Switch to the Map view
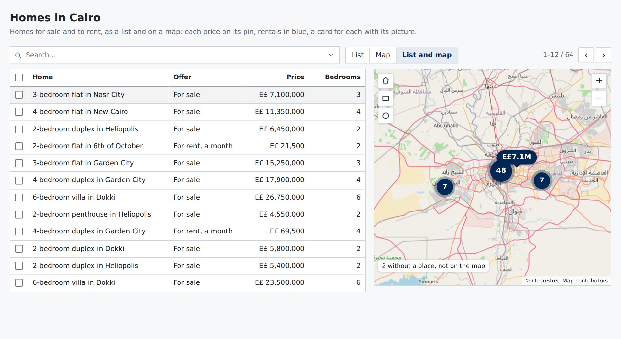The image size is (621, 339). [x=383, y=55]
